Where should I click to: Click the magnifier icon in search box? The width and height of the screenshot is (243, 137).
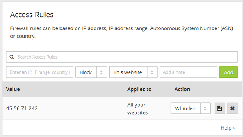(12, 57)
